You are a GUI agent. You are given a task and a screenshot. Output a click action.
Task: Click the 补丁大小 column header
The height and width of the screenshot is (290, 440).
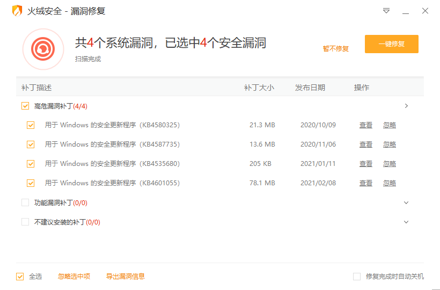tap(259, 88)
